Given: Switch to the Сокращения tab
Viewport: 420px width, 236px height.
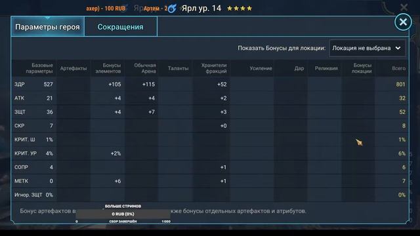Looking at the screenshot, I should click(x=121, y=27).
